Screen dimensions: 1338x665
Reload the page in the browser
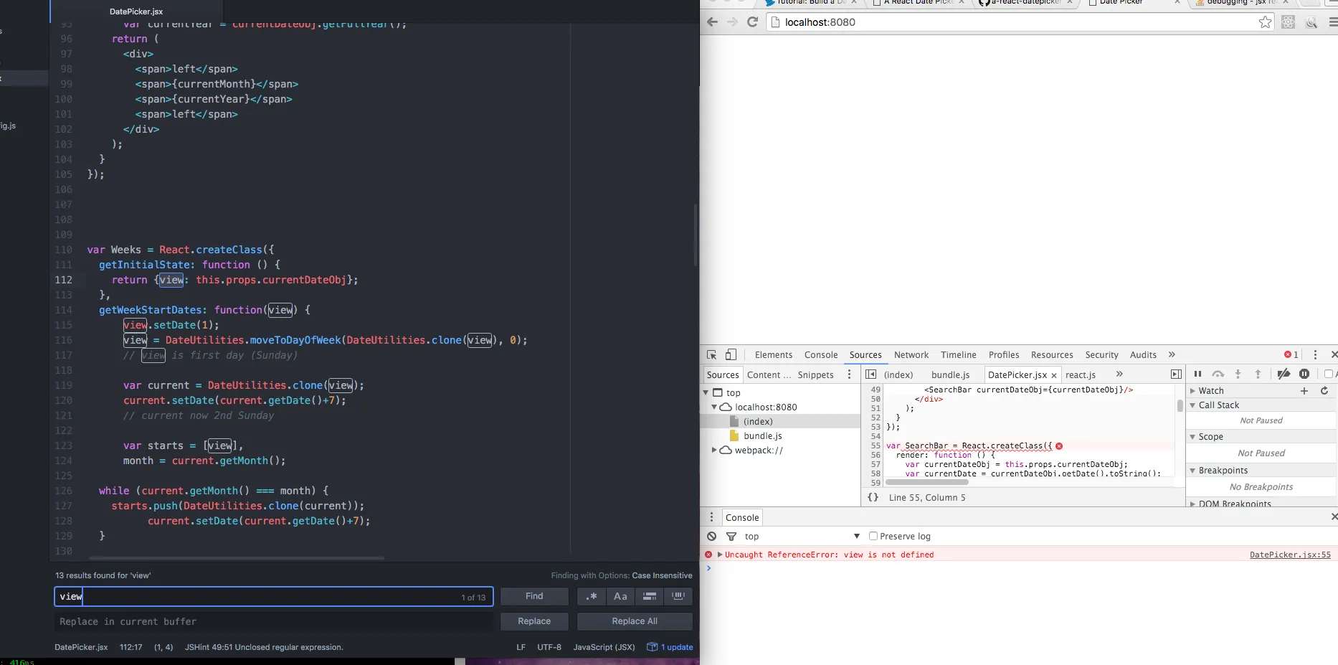click(752, 22)
